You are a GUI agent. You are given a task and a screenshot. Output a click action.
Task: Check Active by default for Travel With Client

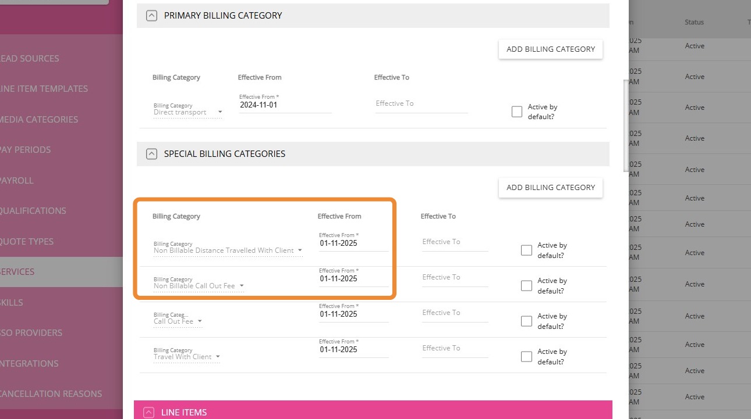pyautogui.click(x=527, y=357)
